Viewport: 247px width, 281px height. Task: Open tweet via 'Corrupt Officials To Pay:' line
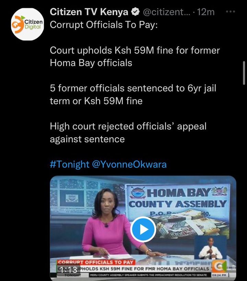coord(104,25)
